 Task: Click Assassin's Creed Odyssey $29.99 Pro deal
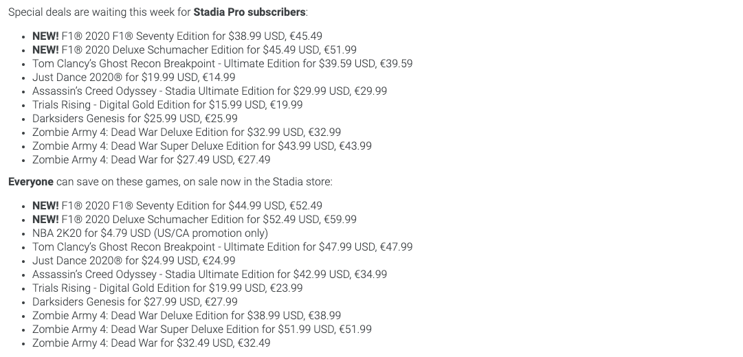click(210, 91)
